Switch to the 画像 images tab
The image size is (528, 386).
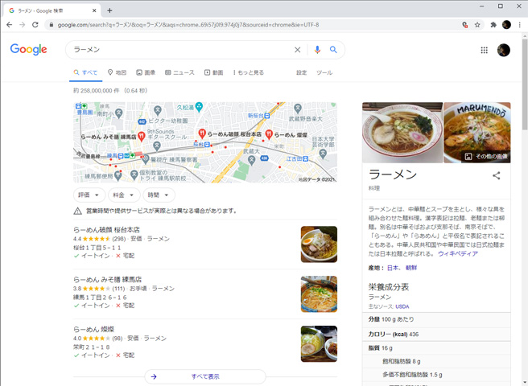[x=146, y=72]
